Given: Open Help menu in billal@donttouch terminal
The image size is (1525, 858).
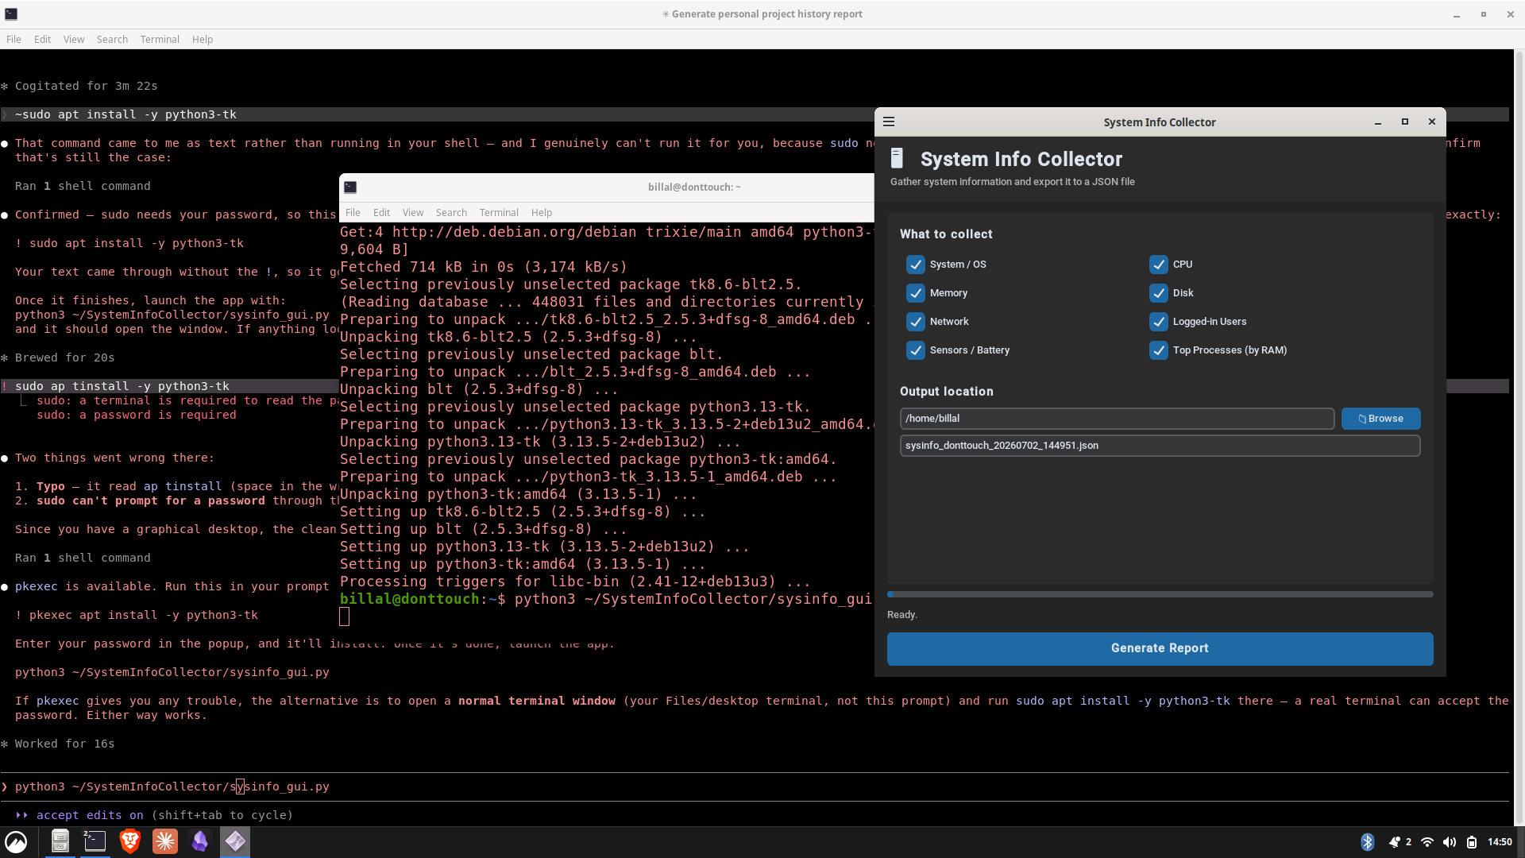Looking at the screenshot, I should (x=542, y=212).
